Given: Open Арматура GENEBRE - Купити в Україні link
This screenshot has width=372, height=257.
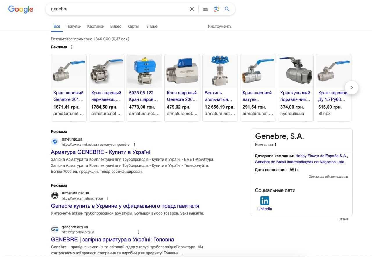Looking at the screenshot, I should (x=100, y=152).
